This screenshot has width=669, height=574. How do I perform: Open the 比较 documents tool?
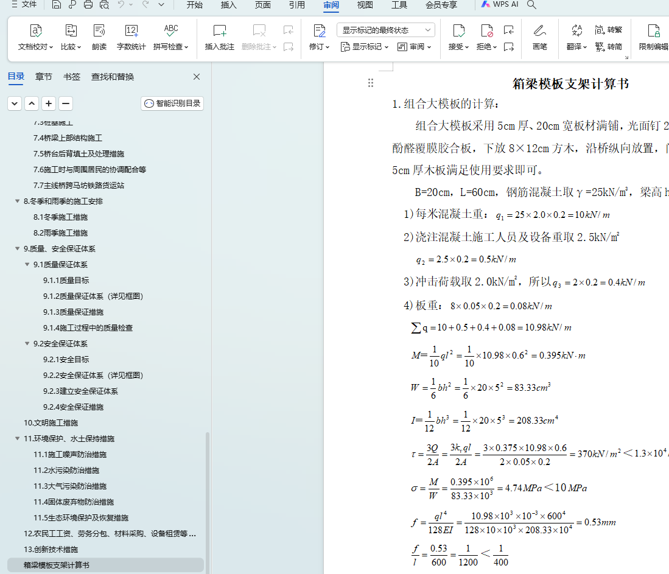point(71,38)
